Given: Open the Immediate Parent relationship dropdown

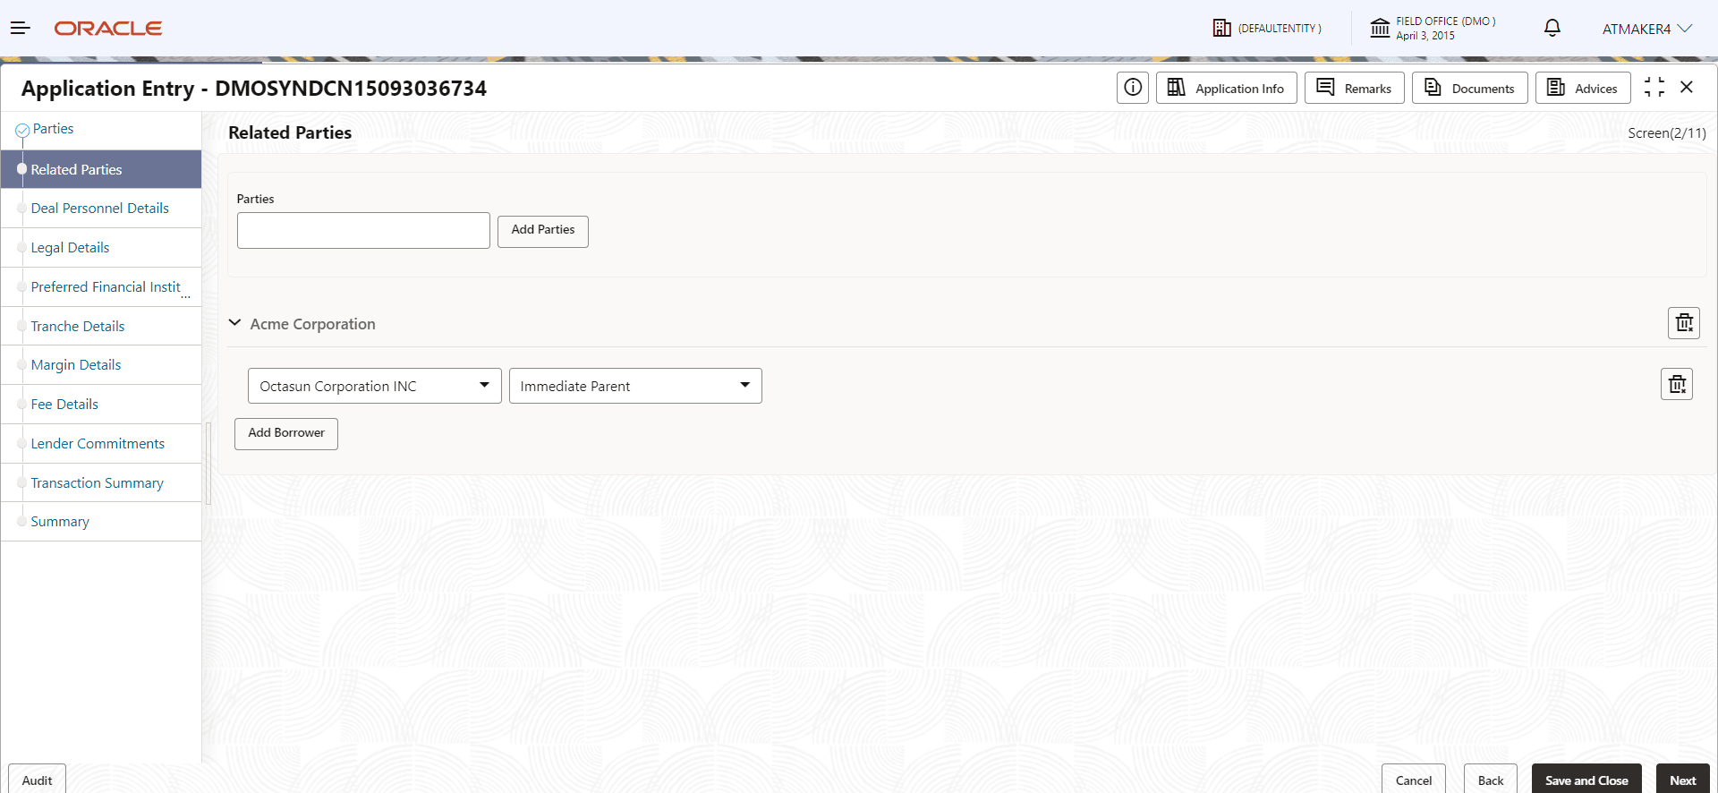Looking at the screenshot, I should (x=635, y=386).
